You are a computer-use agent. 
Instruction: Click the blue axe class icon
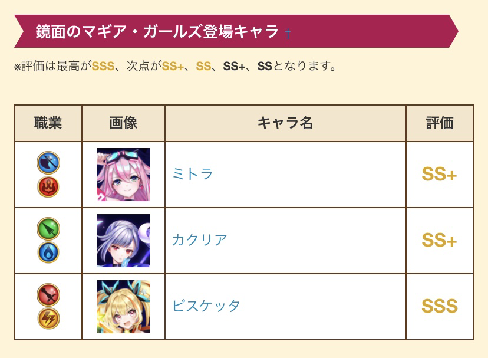coord(48,163)
